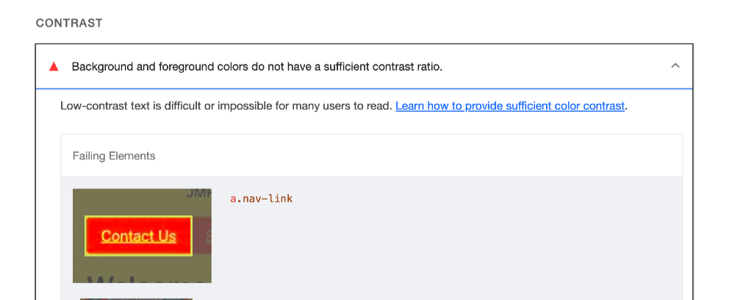Click the JMH text at the thumbnail top

pyautogui.click(x=198, y=194)
